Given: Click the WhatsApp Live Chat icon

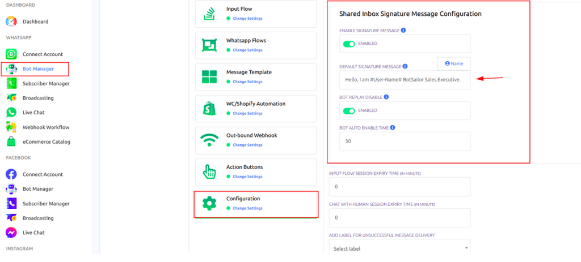Looking at the screenshot, I should coord(11,113).
